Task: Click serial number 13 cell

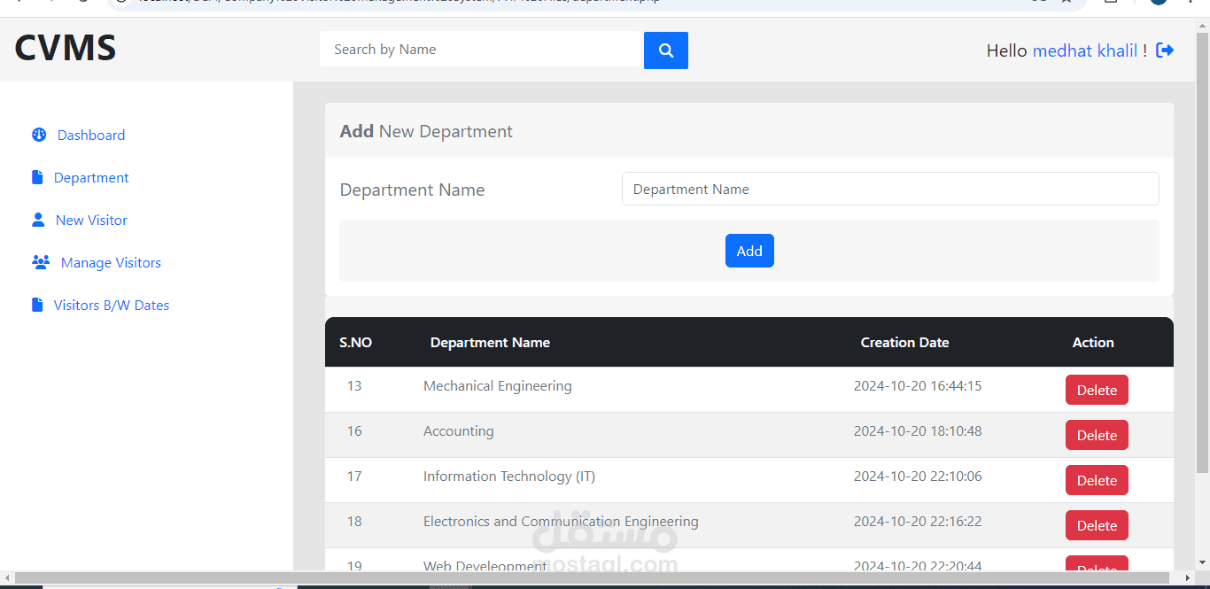Action: click(x=354, y=385)
